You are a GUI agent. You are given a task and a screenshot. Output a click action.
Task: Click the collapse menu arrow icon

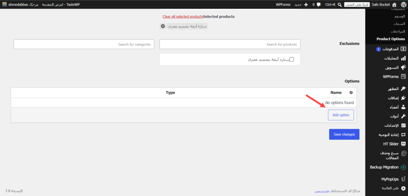coord(403,188)
